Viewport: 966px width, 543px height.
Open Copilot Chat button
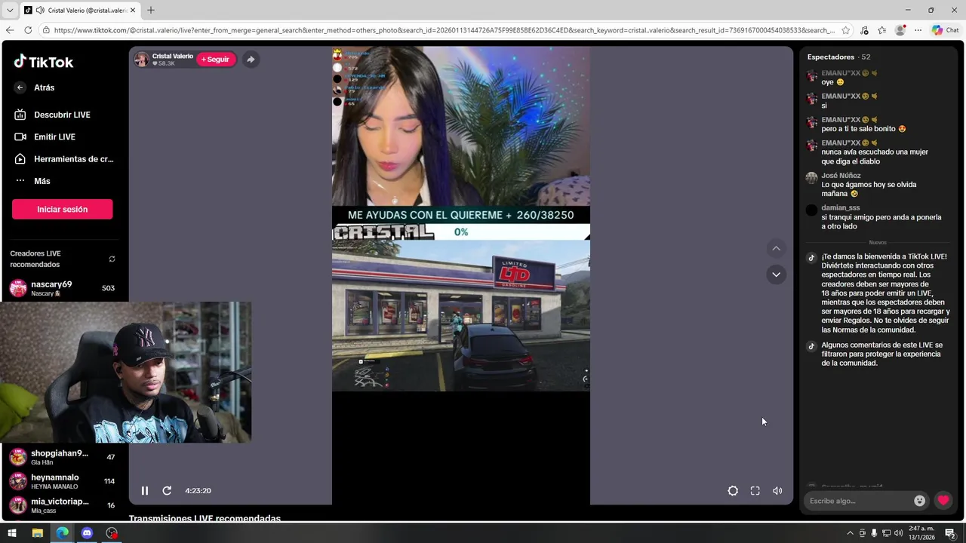point(946,30)
